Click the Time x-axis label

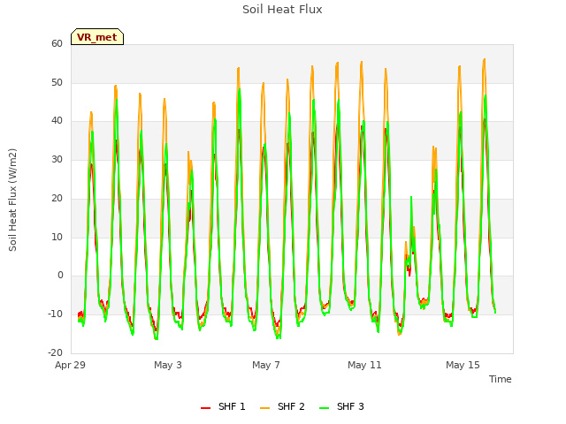[501, 379]
